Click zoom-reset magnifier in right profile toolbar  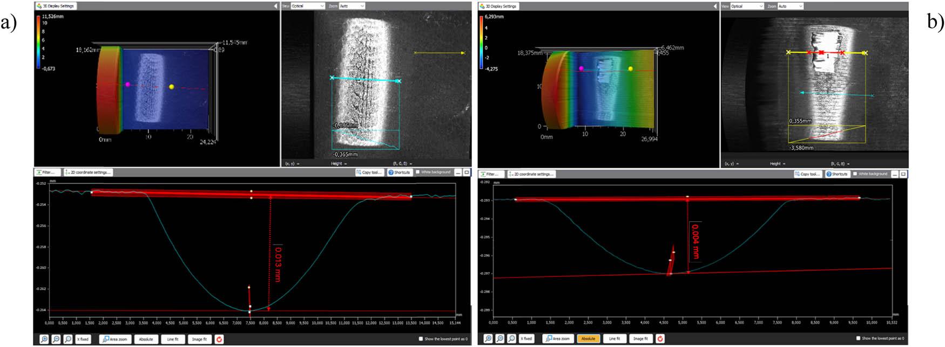(x=511, y=338)
